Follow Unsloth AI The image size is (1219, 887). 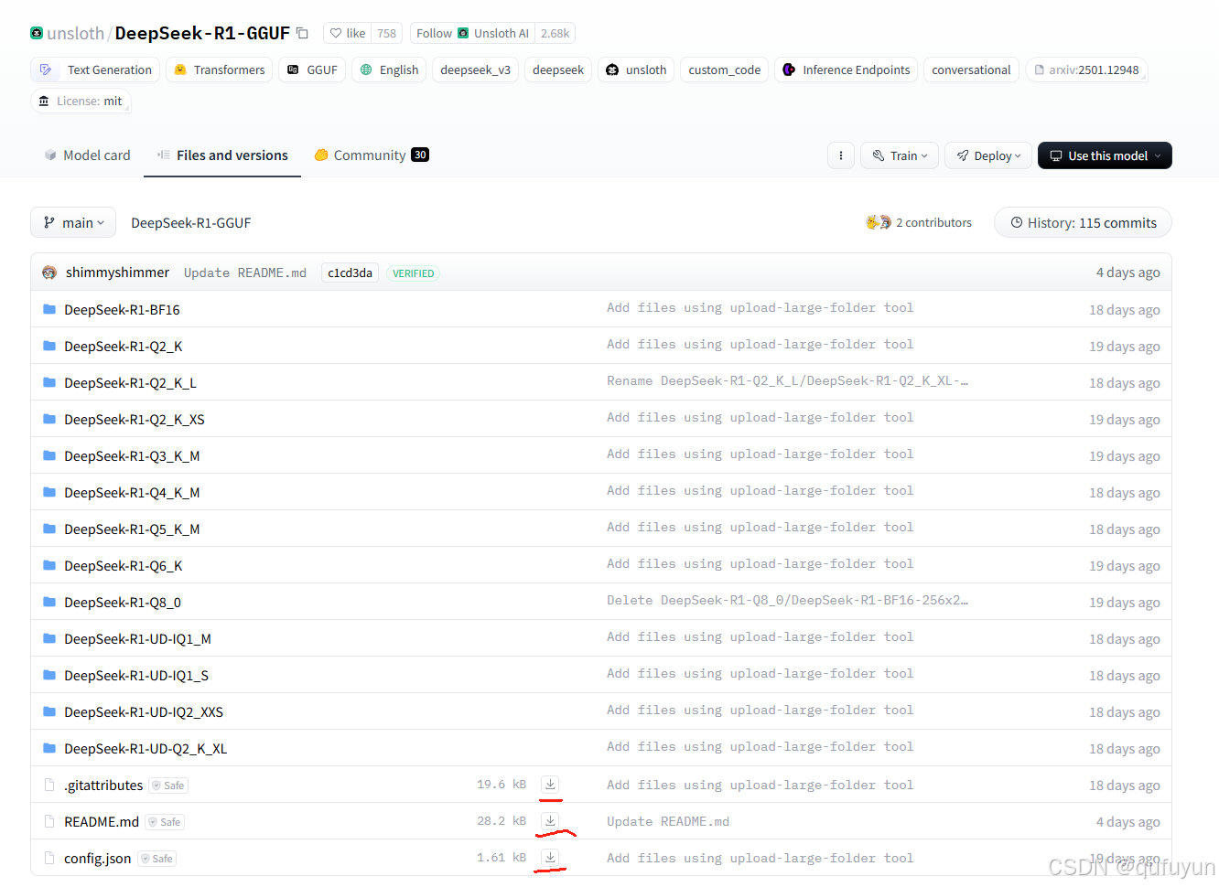(x=472, y=34)
